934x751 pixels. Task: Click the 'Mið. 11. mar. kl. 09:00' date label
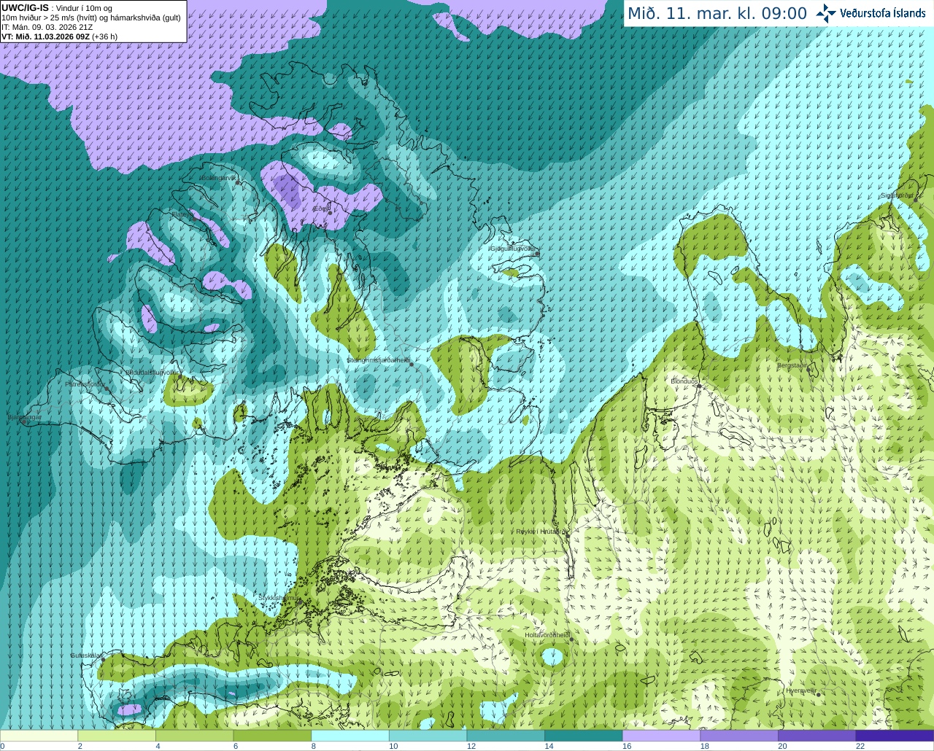[x=717, y=13]
